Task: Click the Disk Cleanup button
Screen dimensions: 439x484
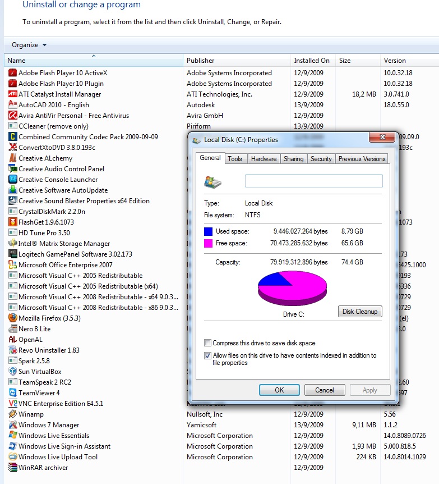Action: pos(360,312)
